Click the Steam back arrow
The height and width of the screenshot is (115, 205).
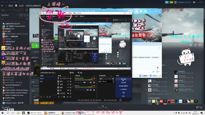[2, 6]
